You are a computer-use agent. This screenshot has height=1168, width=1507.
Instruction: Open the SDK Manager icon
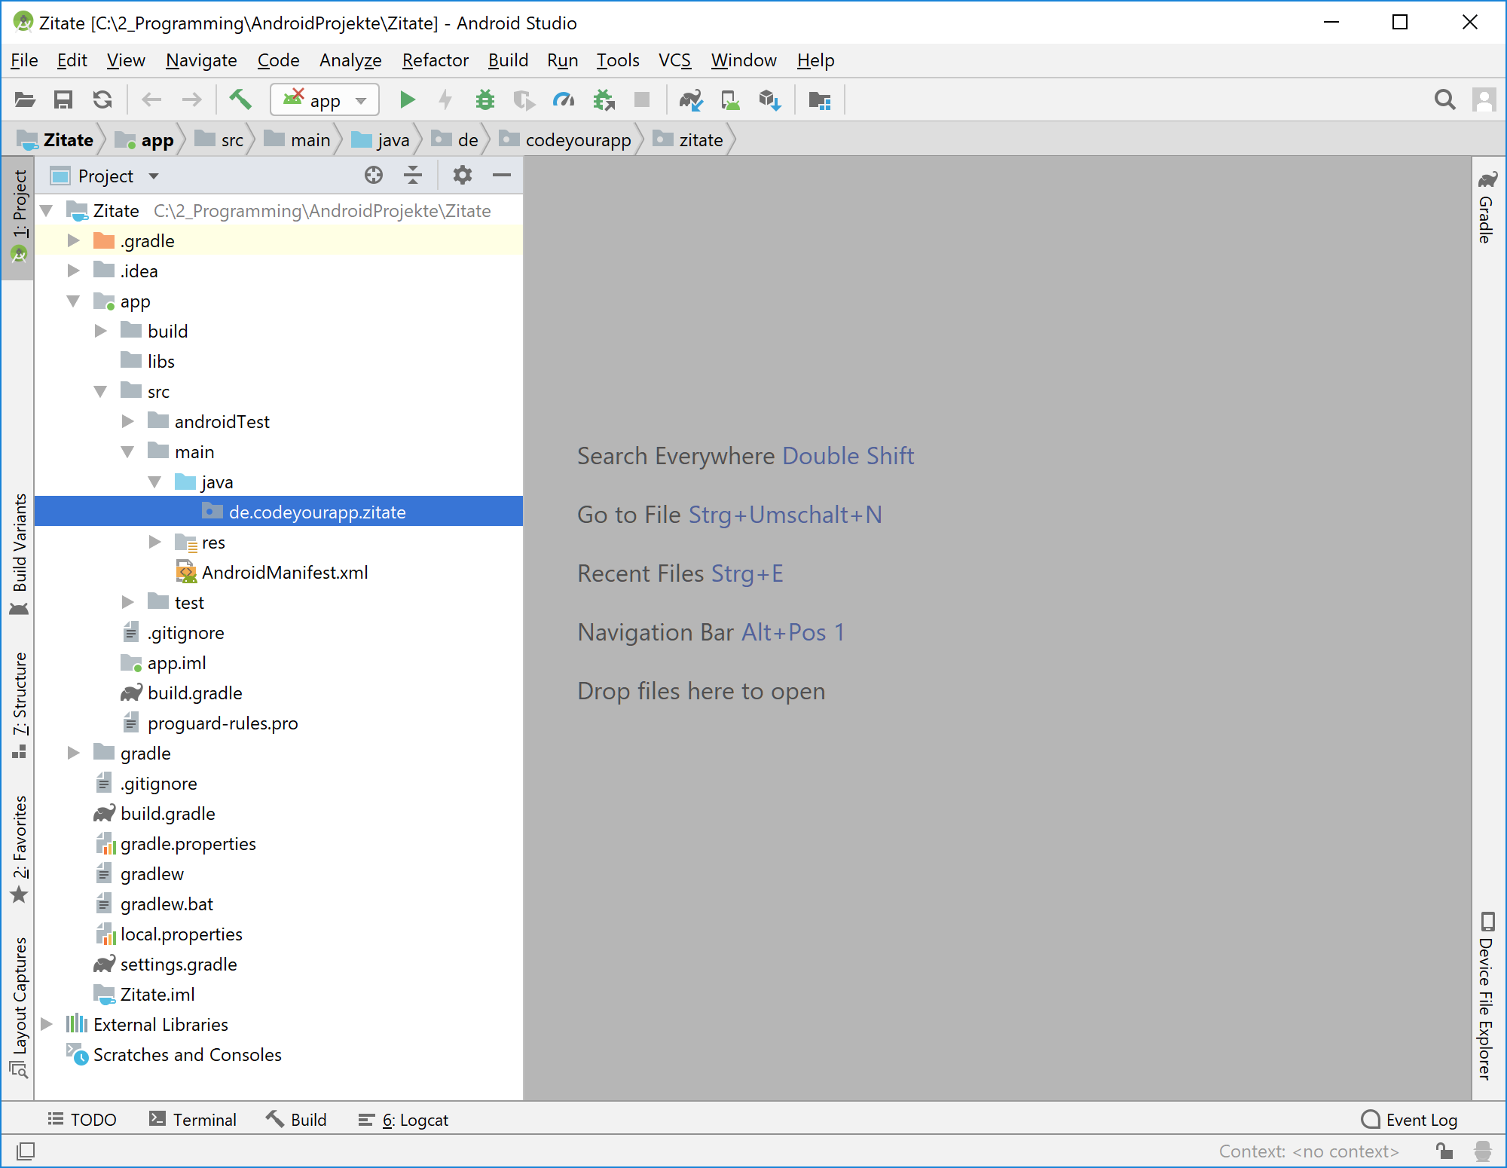[x=769, y=99]
